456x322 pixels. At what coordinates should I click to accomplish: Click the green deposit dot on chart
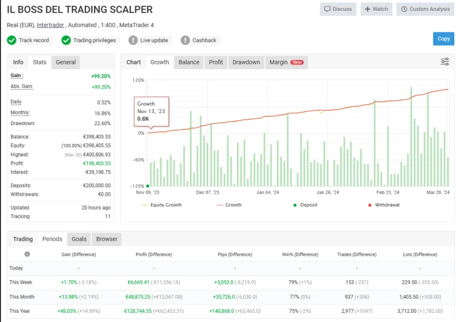click(148, 186)
